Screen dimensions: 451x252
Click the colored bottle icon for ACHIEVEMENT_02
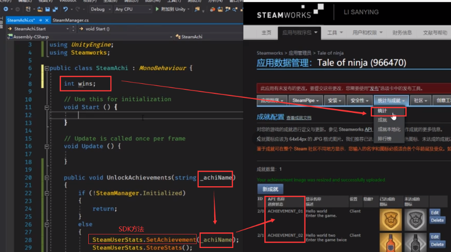(x=391, y=242)
